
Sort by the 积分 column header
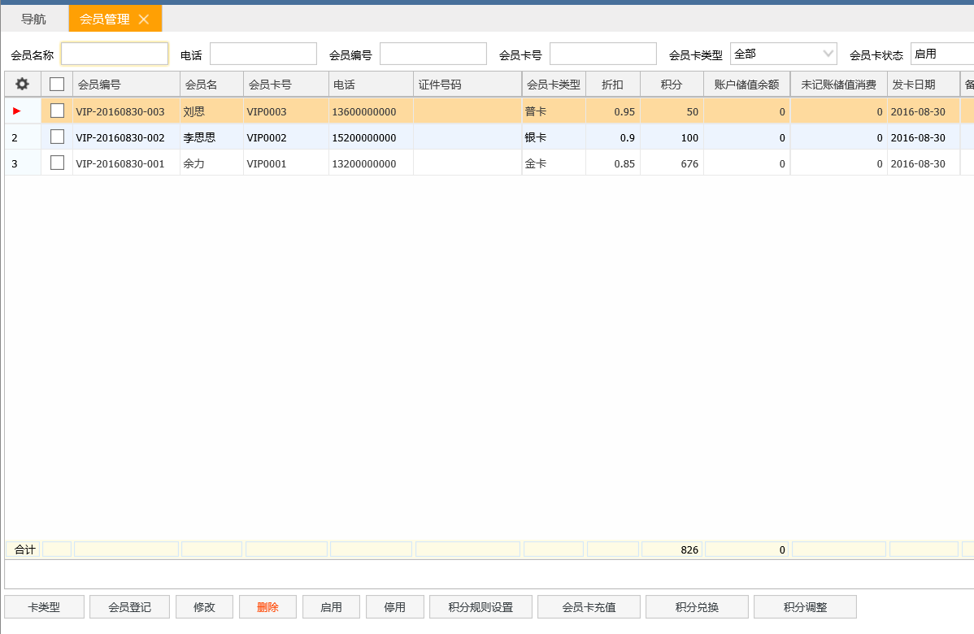(672, 83)
